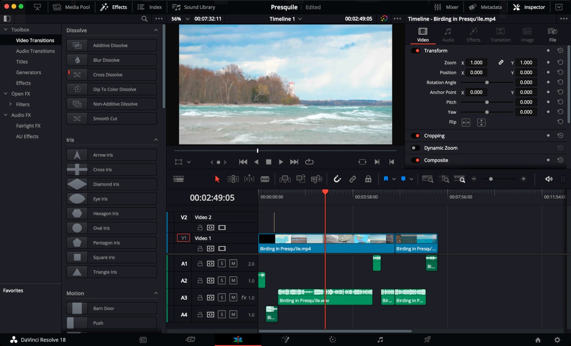Lock the Video 1 track
Viewport: 571px width, 346px height.
200,248
